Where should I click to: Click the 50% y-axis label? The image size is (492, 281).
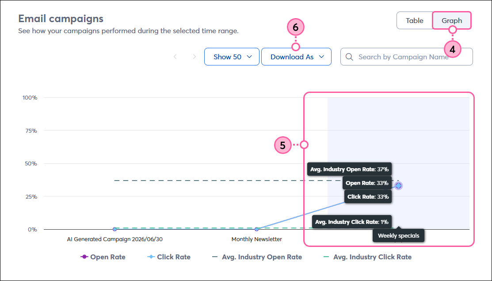31,164
